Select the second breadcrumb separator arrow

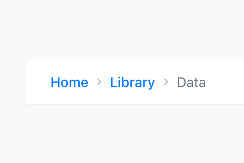(x=166, y=82)
